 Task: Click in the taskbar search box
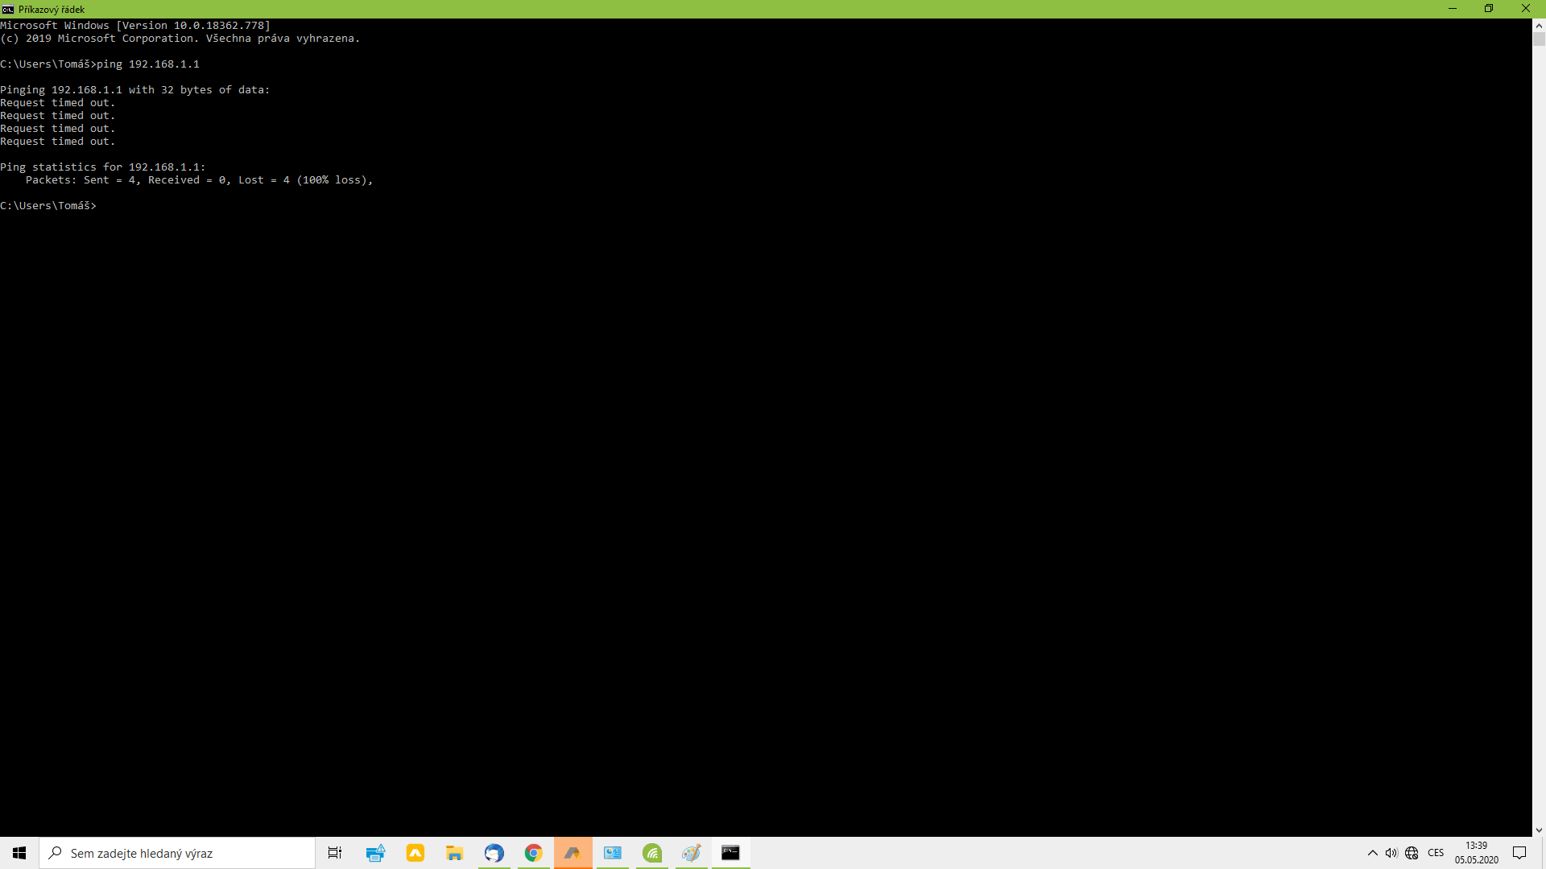[177, 853]
